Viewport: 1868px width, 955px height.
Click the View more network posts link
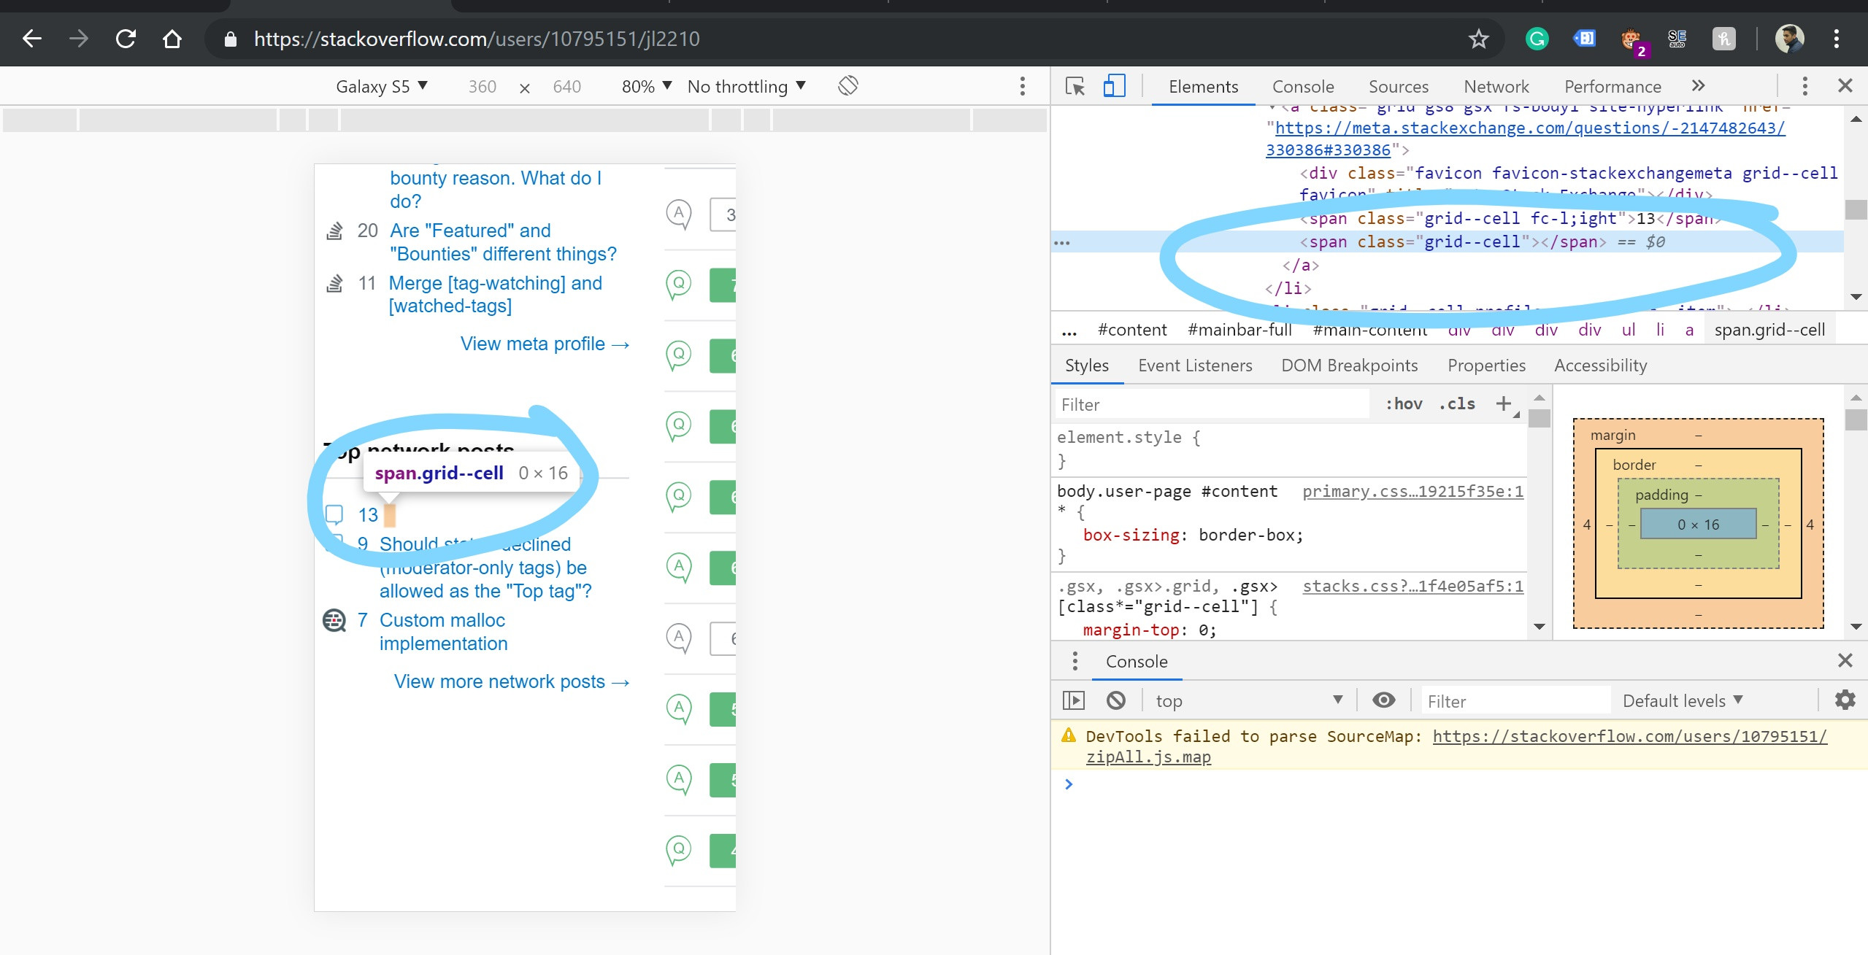[511, 681]
